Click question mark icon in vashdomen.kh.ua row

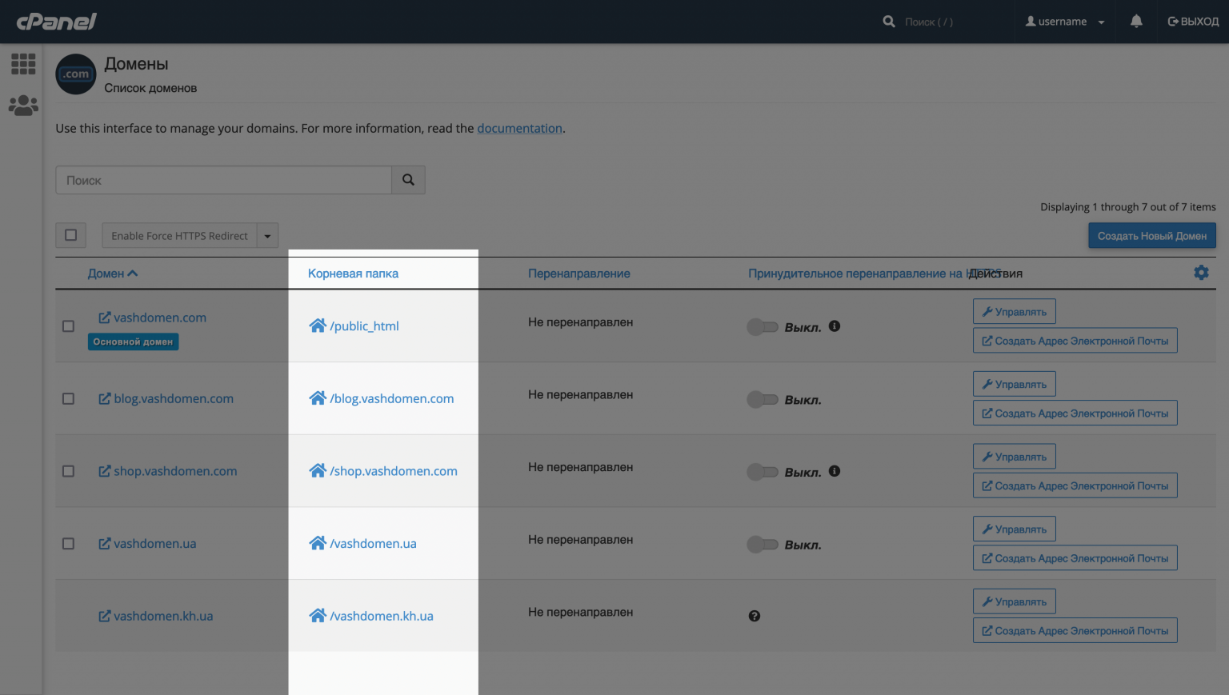755,616
